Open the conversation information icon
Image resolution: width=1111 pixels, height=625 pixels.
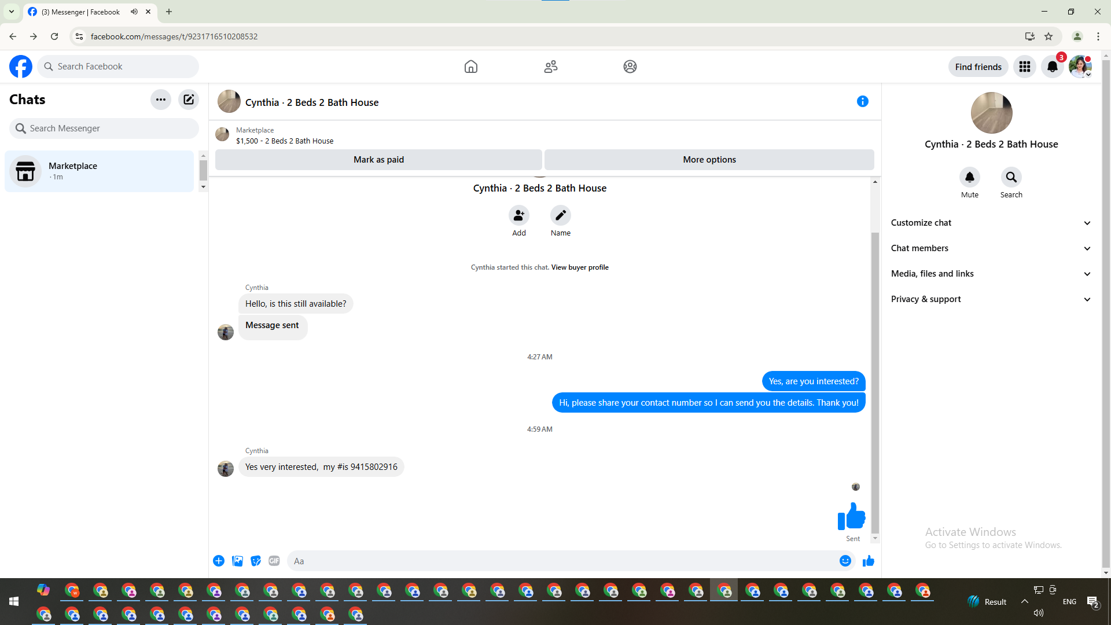tap(862, 102)
